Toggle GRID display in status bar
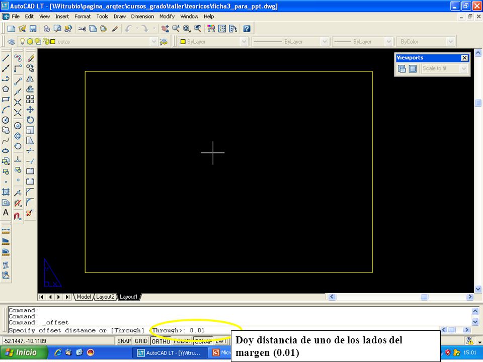Image resolution: width=483 pixels, height=362 pixels. click(141, 341)
